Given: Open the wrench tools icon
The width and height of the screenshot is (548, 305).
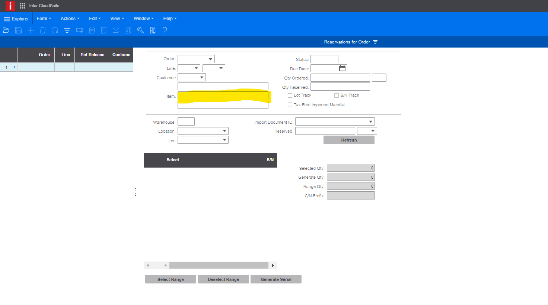Looking at the screenshot, I should tap(140, 30).
